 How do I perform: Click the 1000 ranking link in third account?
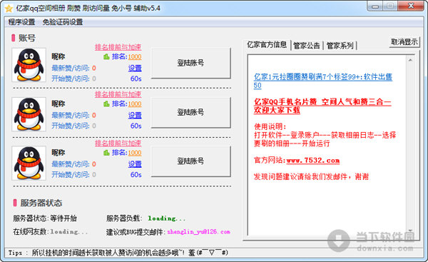pyautogui.click(x=135, y=153)
